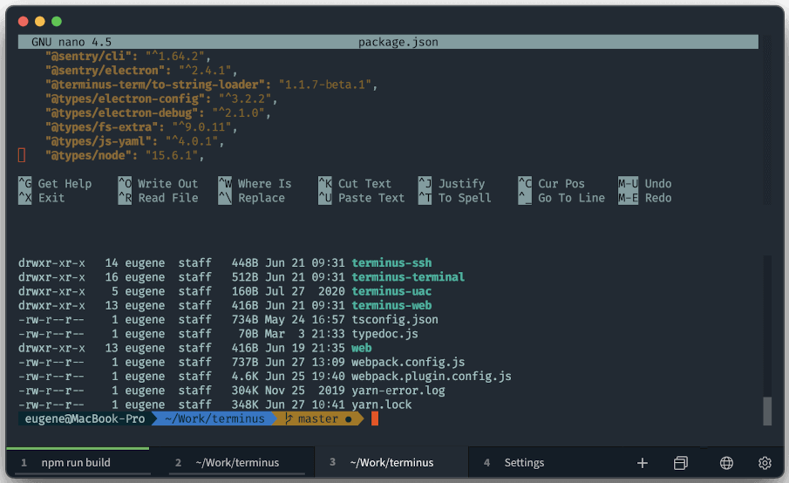Click the green maximize window button
Viewport: 789px width, 483px height.
coord(57,21)
